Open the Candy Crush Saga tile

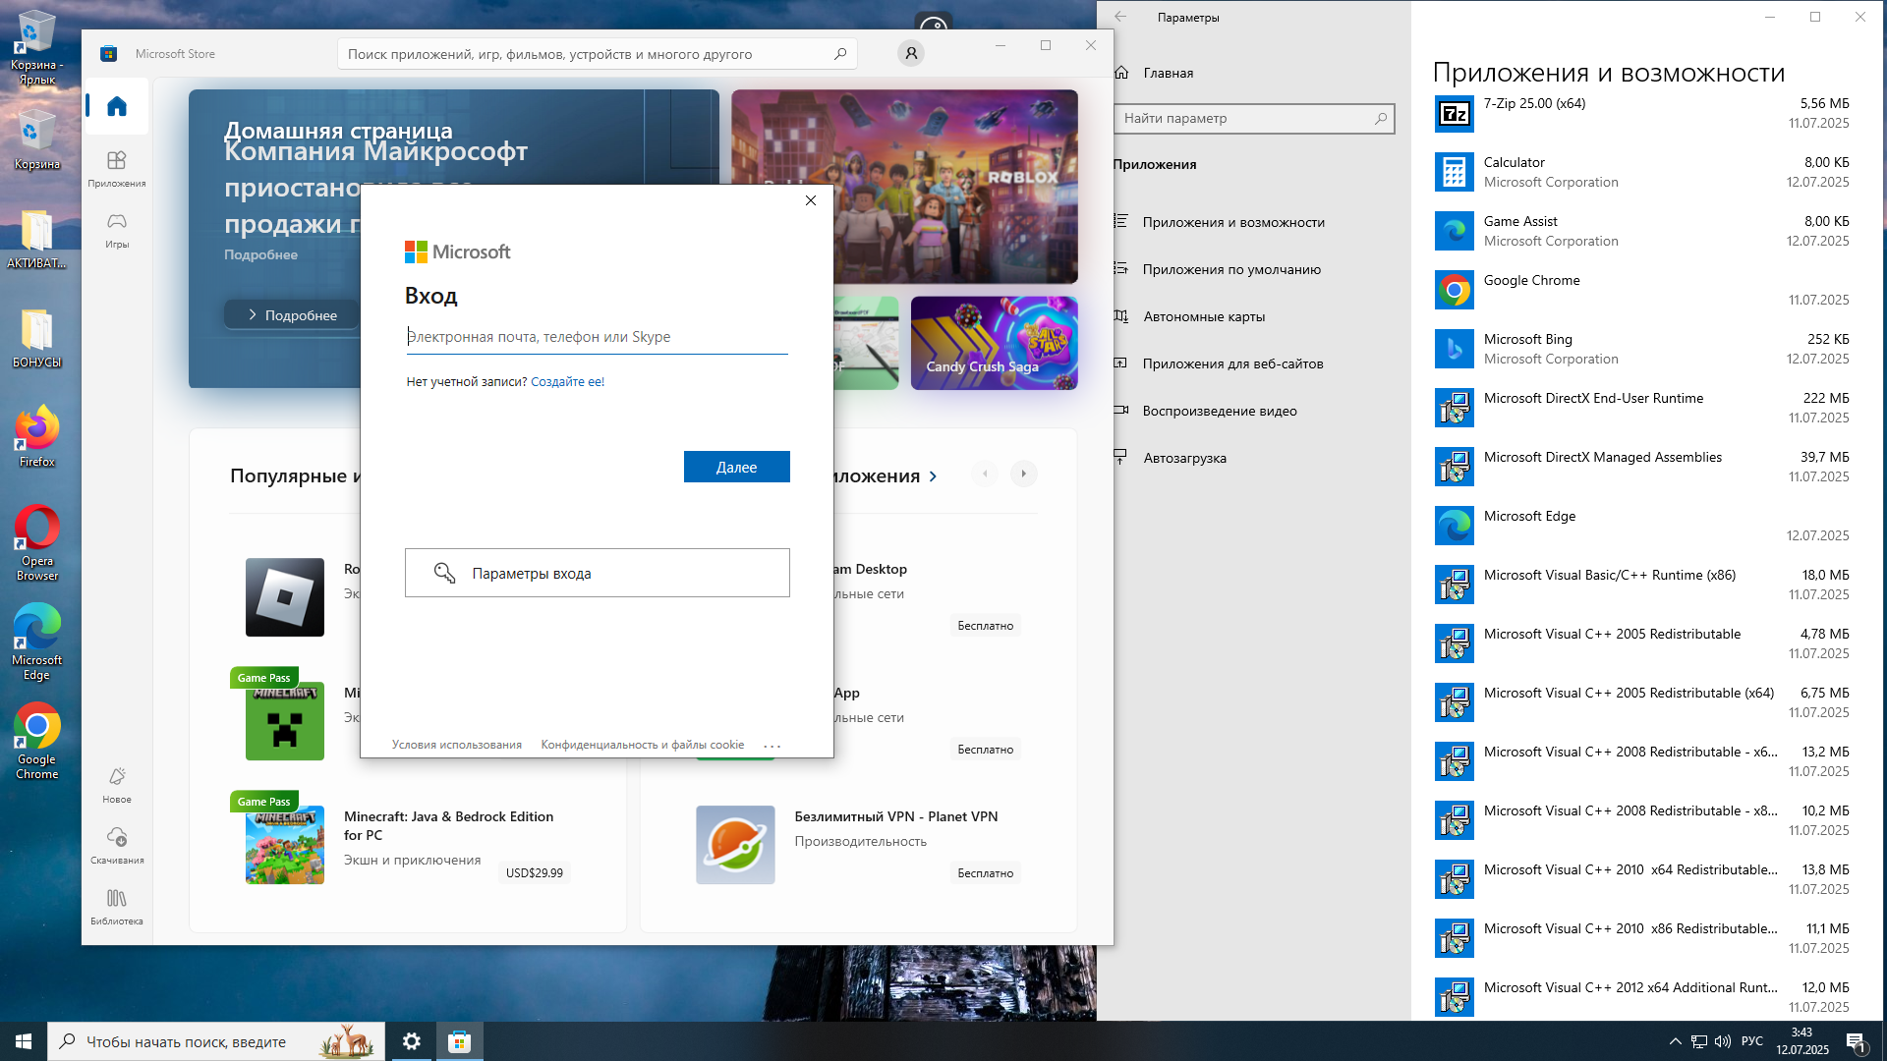pyautogui.click(x=995, y=343)
